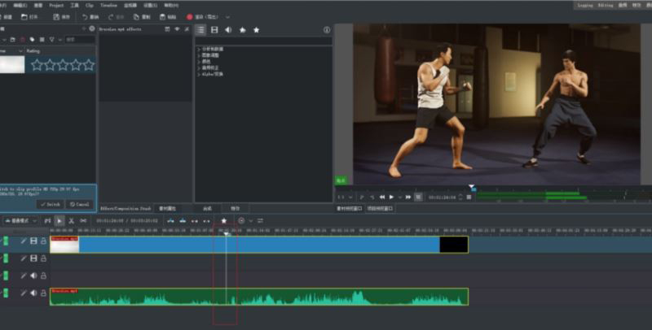Open the Clip menu
Image resolution: width=652 pixels, height=330 pixels.
pos(90,6)
